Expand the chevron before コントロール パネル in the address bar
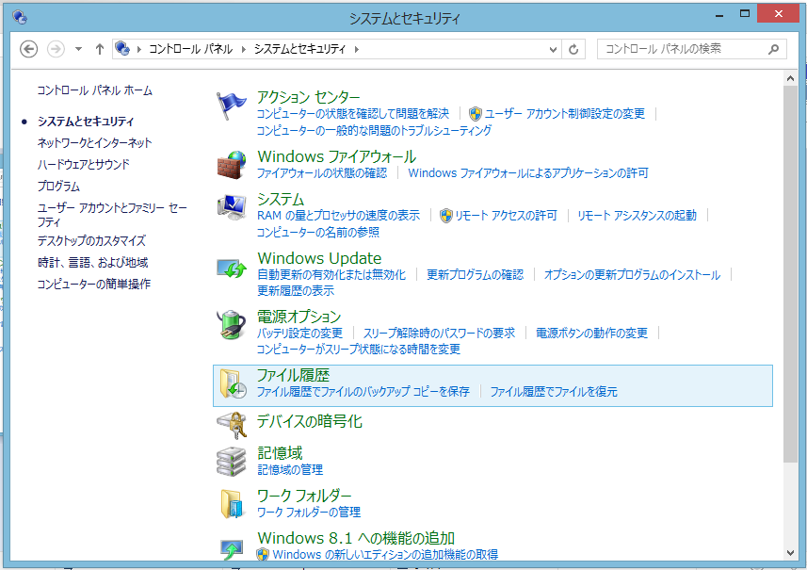Viewport: 807px width, 570px height. click(138, 49)
